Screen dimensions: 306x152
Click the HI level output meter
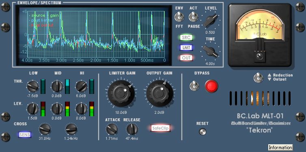coord(92,109)
